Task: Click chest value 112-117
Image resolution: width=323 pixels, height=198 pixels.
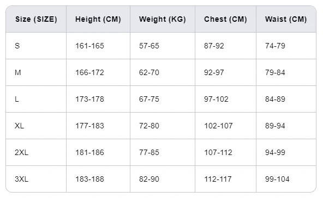Action: click(218, 179)
